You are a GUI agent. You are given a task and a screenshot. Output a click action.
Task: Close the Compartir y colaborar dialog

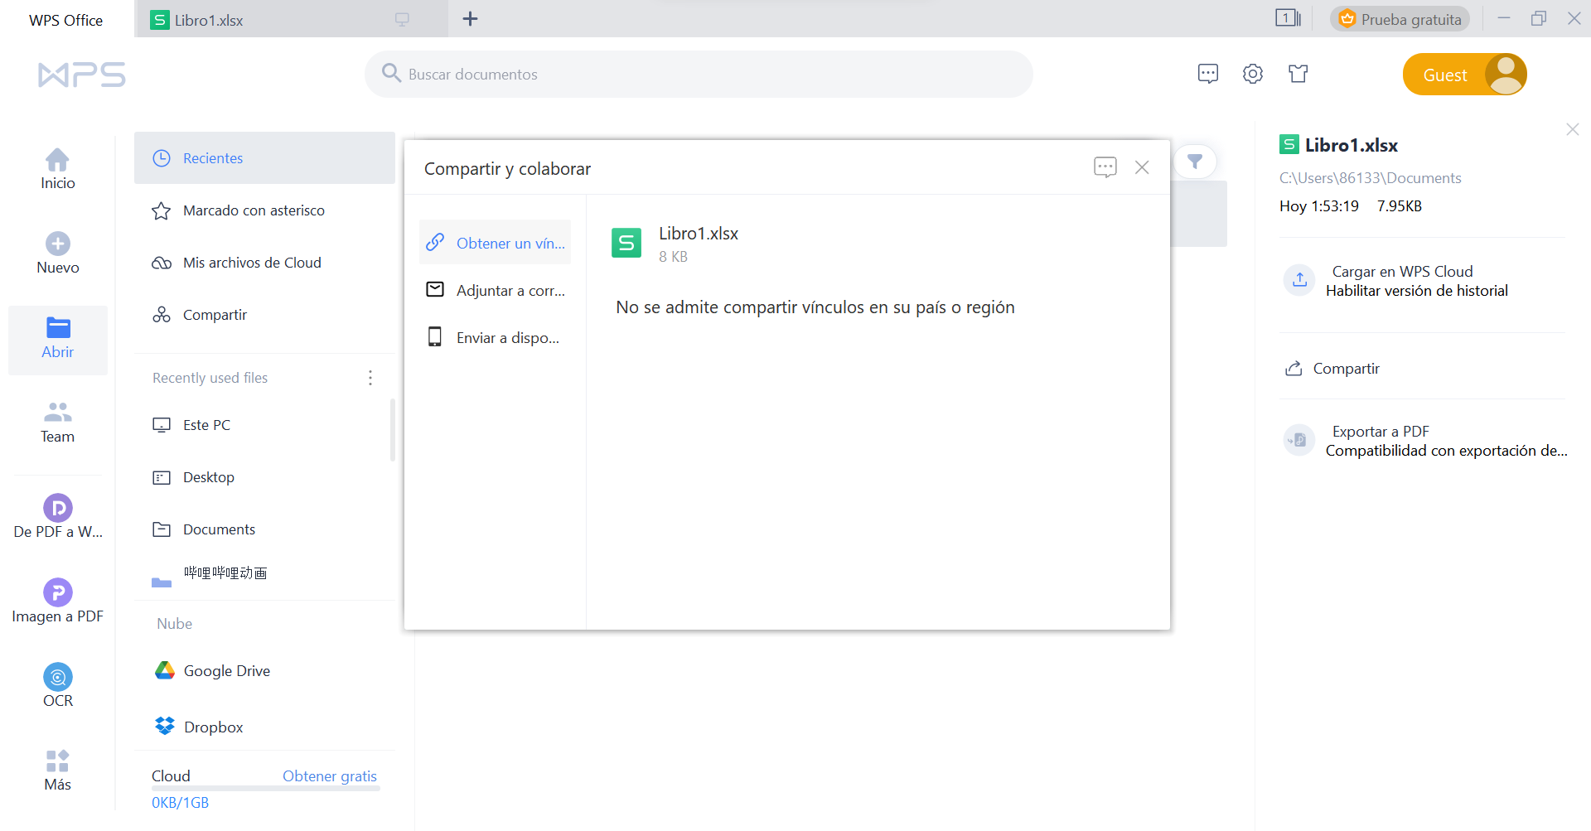(1142, 167)
